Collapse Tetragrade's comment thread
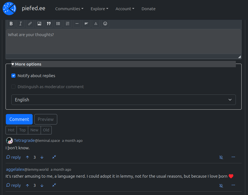 pos(54,157)
